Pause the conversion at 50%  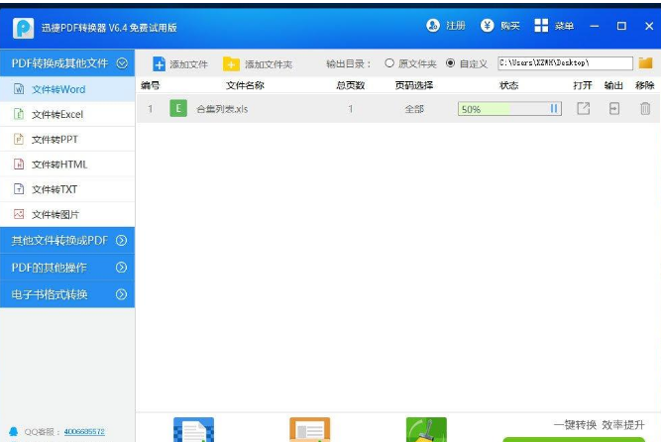click(554, 109)
